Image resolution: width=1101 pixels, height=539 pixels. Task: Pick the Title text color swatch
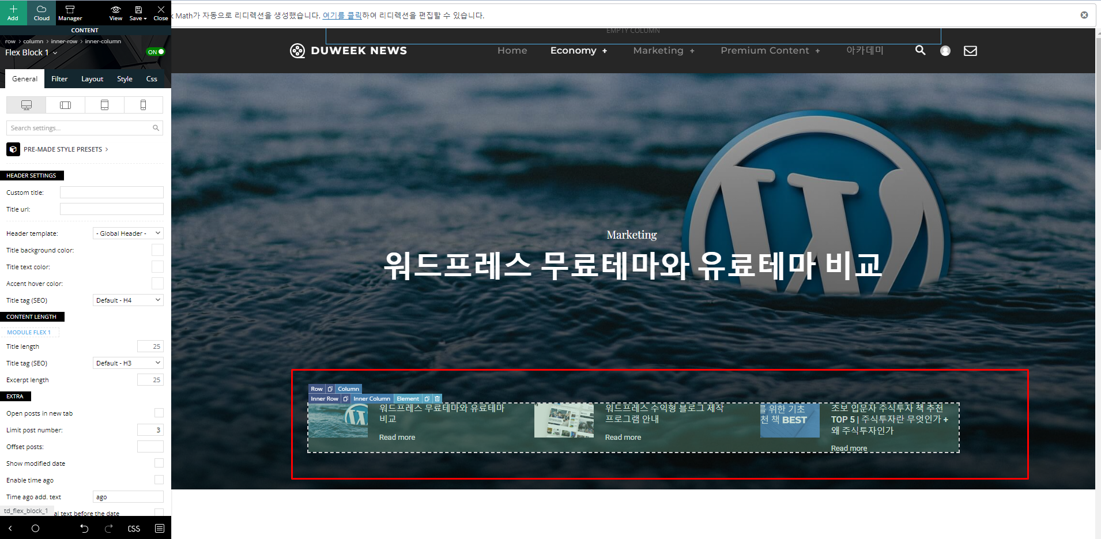[157, 267]
